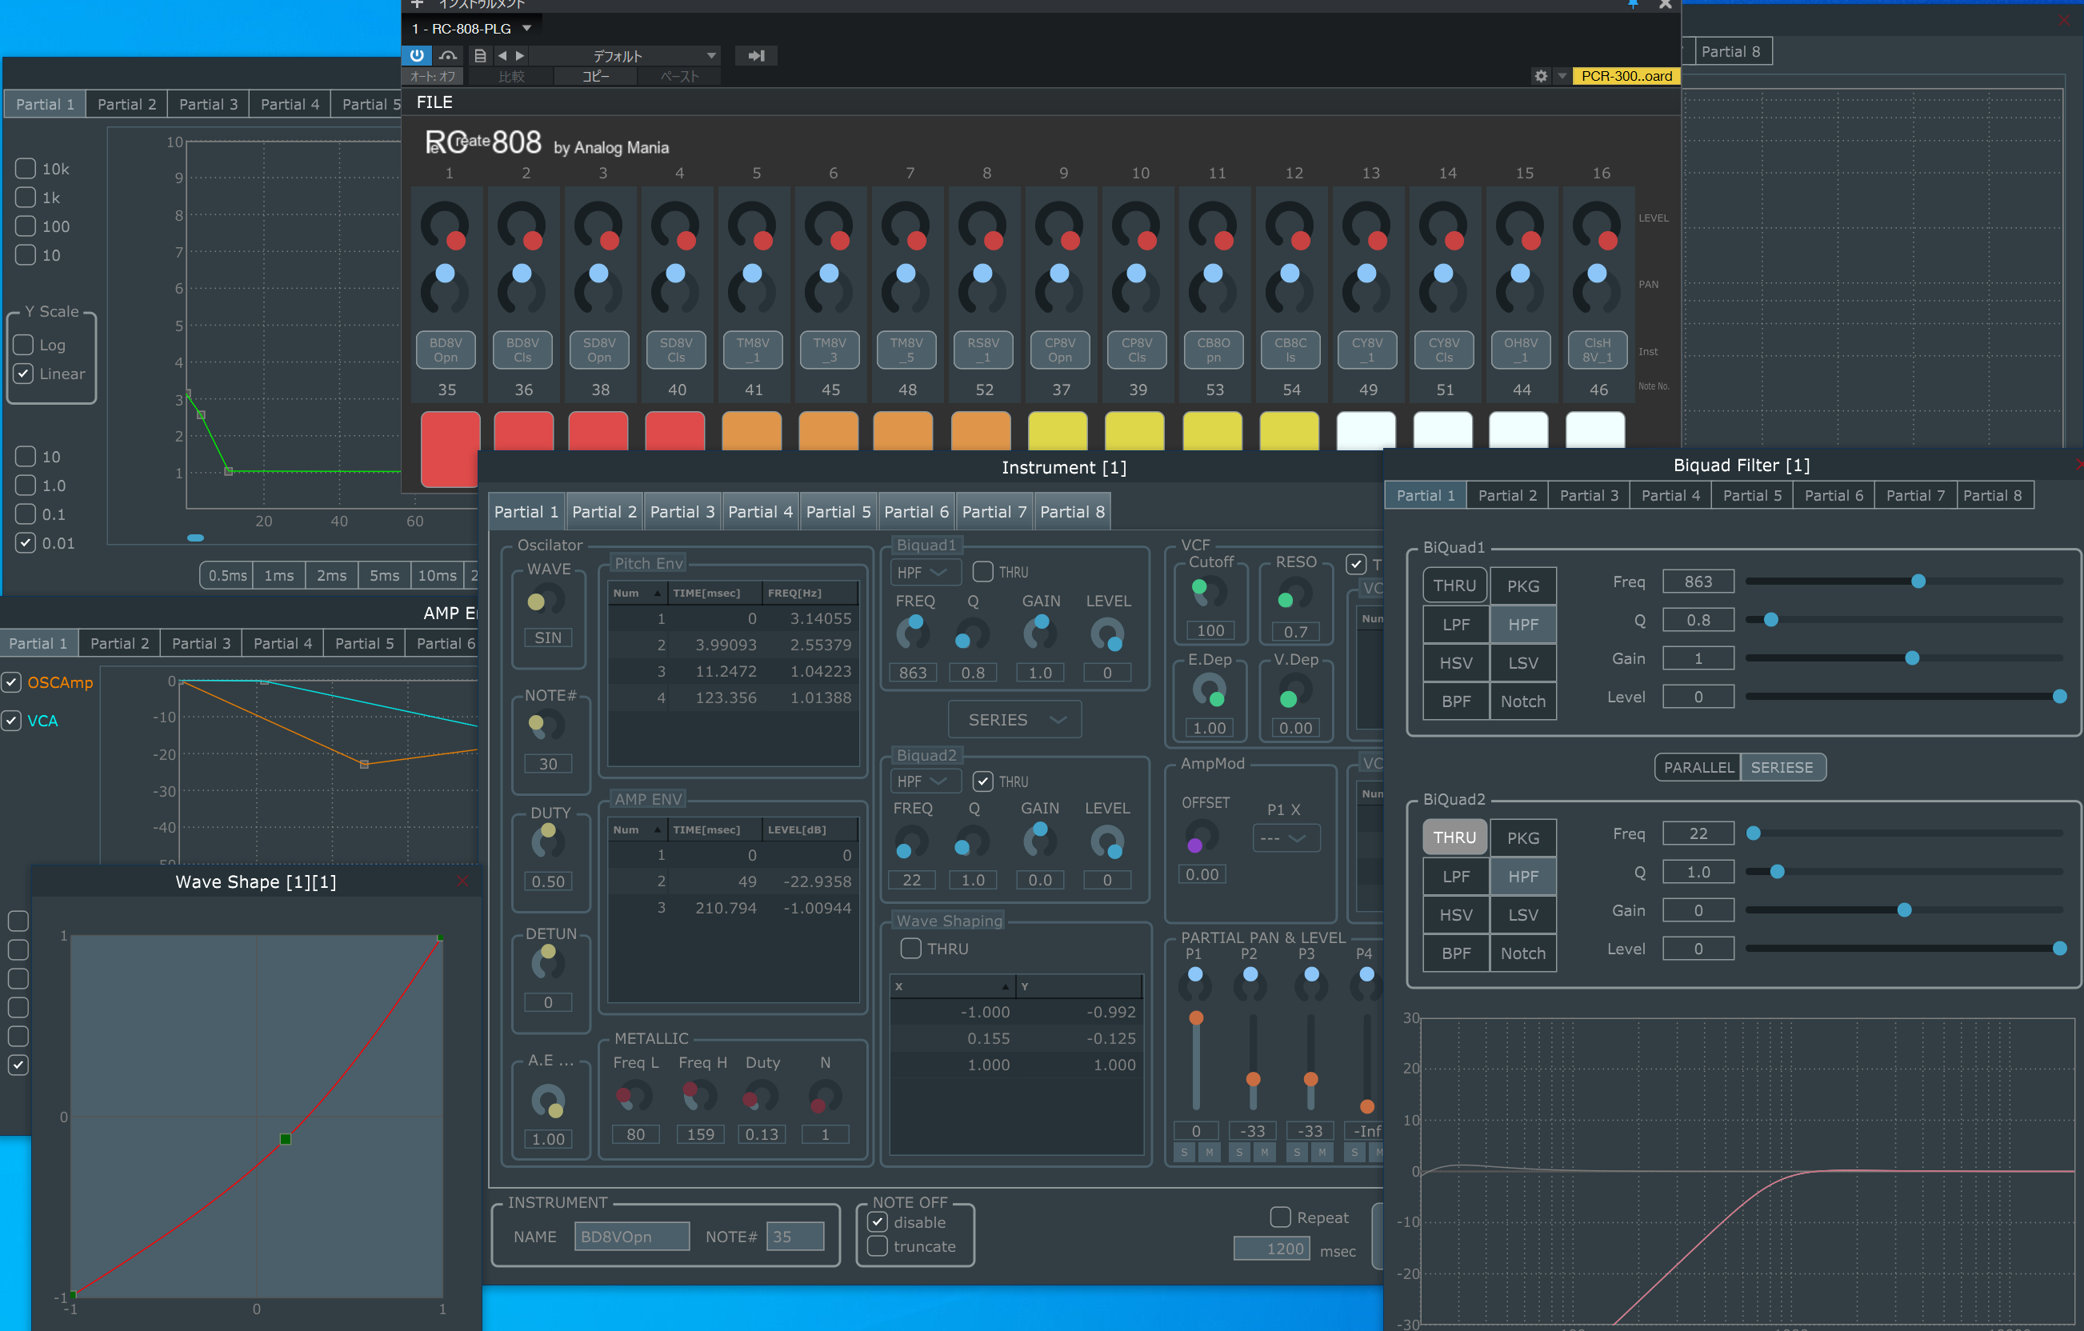Viewport: 2084px width, 1331px height.
Task: Turn the E.Dep knob in VCF section
Action: (1209, 691)
